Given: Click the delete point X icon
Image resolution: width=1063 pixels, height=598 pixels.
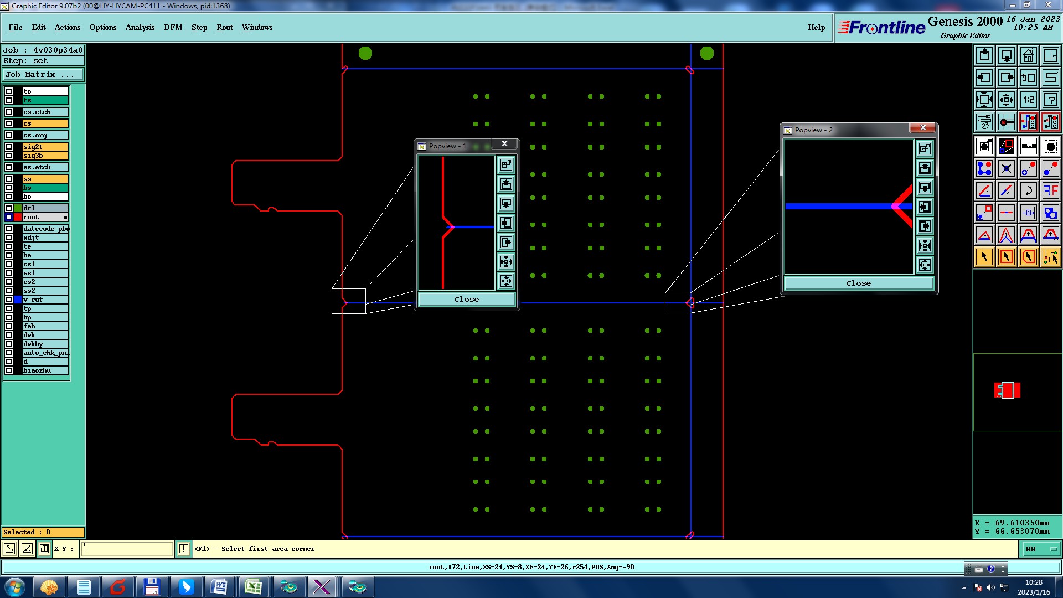Looking at the screenshot, I should 1007,168.
